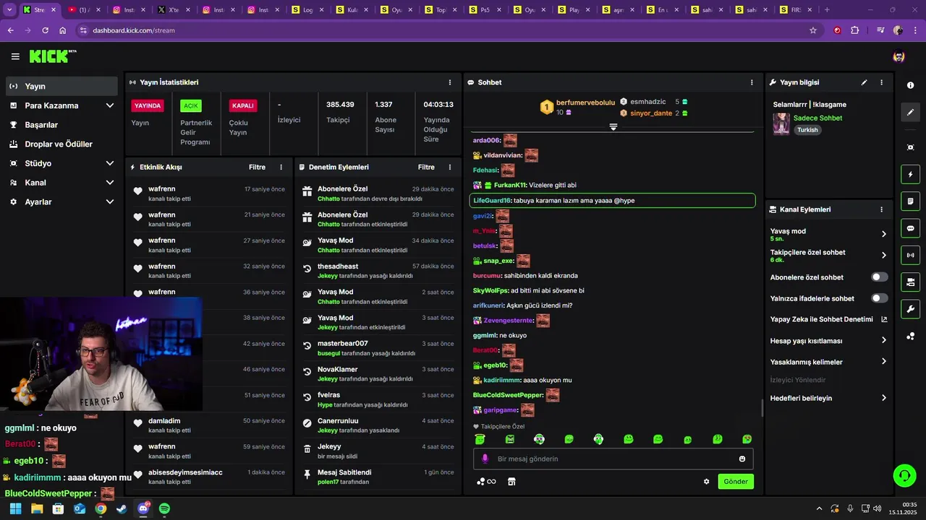Open Hedefleri belirleyin arrow

coord(884,398)
